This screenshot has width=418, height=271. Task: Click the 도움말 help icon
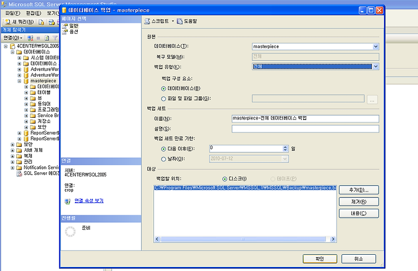click(179, 21)
